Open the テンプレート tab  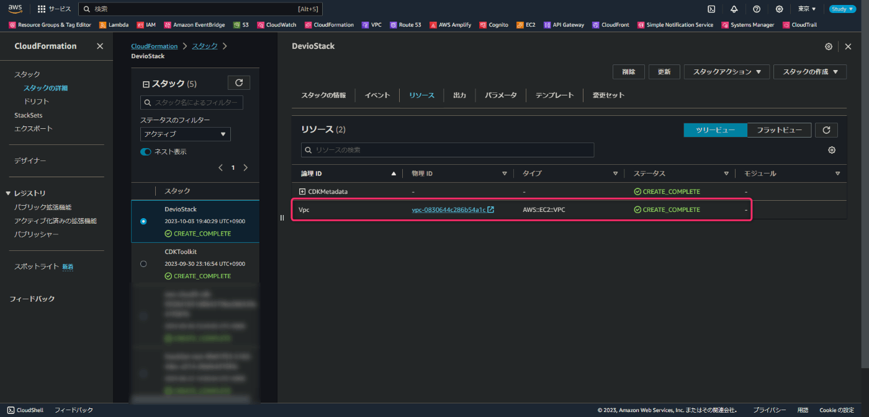(554, 95)
